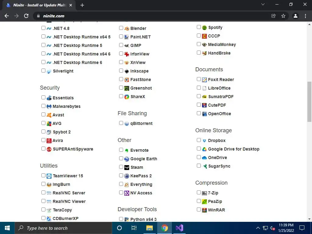Screen dimensions: 312x234
Task: Go back to the previous page
Action: point(7,16)
